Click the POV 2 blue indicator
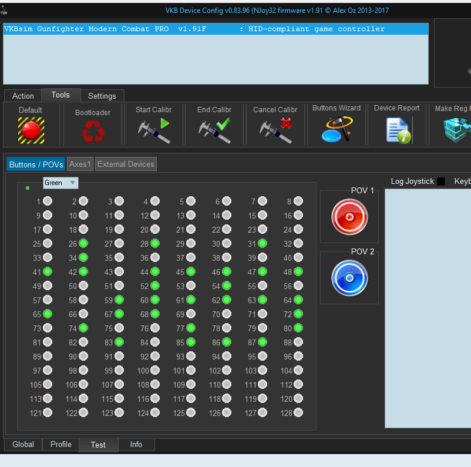Viewport: 471px width, 467px height. 349,278
